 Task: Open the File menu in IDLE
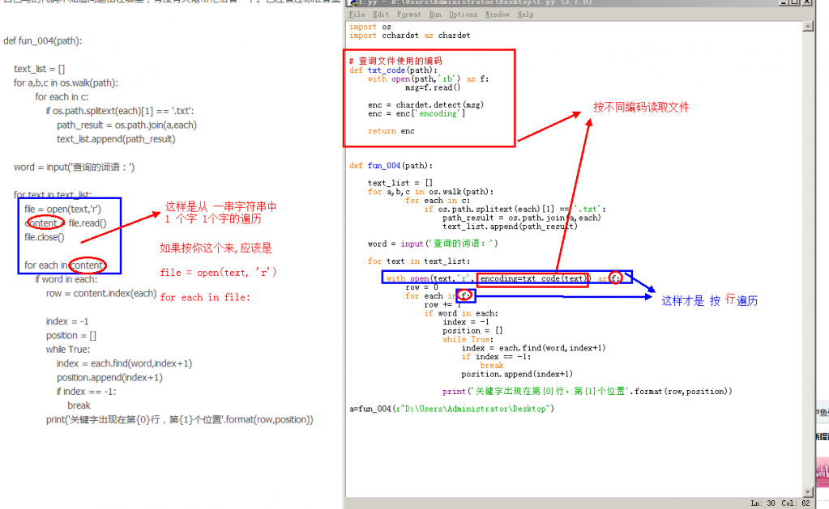(x=357, y=15)
